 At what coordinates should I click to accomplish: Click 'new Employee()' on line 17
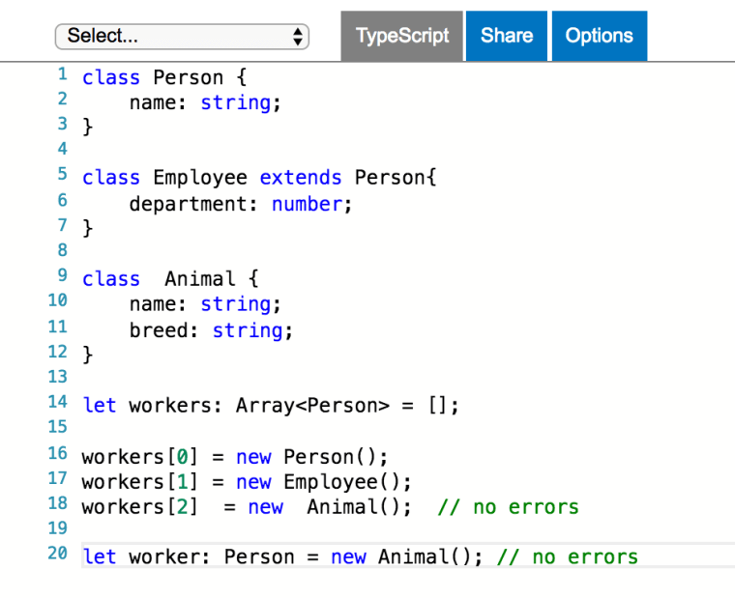pos(323,481)
